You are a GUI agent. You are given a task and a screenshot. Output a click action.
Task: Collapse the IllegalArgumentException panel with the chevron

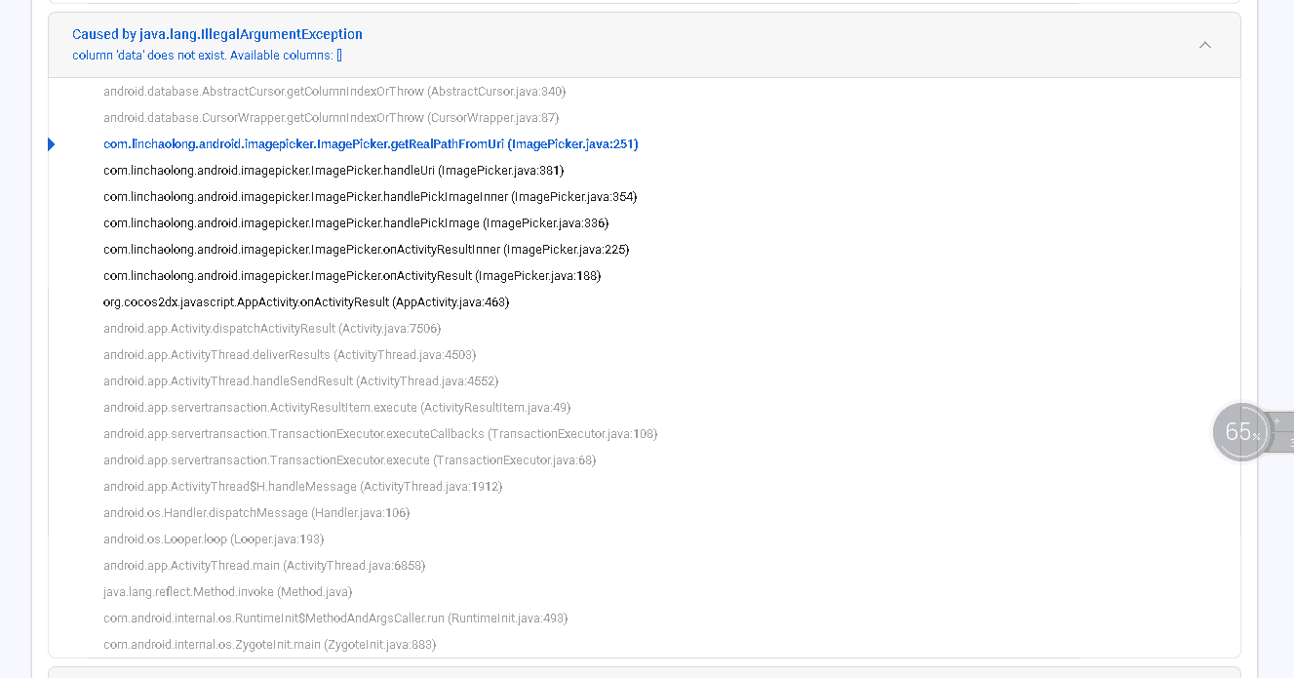point(1204,45)
